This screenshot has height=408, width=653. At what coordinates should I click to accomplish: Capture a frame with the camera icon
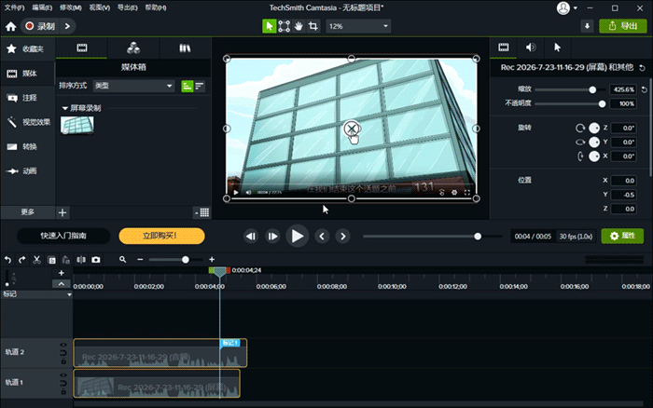[96, 260]
